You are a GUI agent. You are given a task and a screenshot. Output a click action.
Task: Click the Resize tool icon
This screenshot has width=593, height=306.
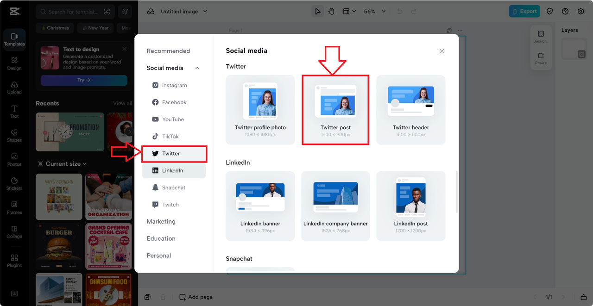(541, 58)
